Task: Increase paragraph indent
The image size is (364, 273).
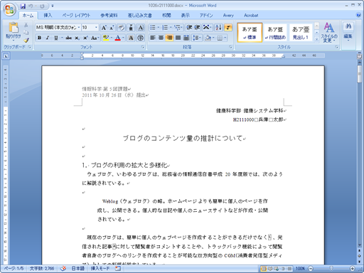Action: (x=197, y=28)
